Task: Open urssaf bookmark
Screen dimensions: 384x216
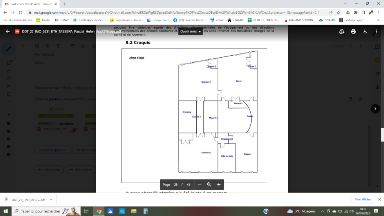Action: pos(217,20)
